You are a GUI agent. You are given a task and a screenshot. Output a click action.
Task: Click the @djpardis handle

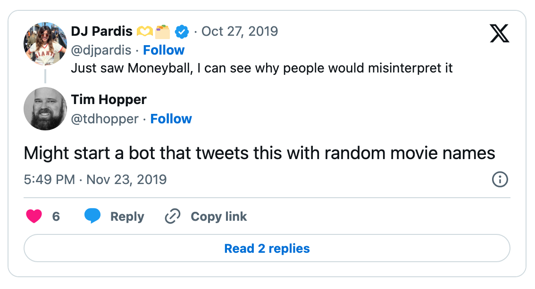pyautogui.click(x=101, y=50)
